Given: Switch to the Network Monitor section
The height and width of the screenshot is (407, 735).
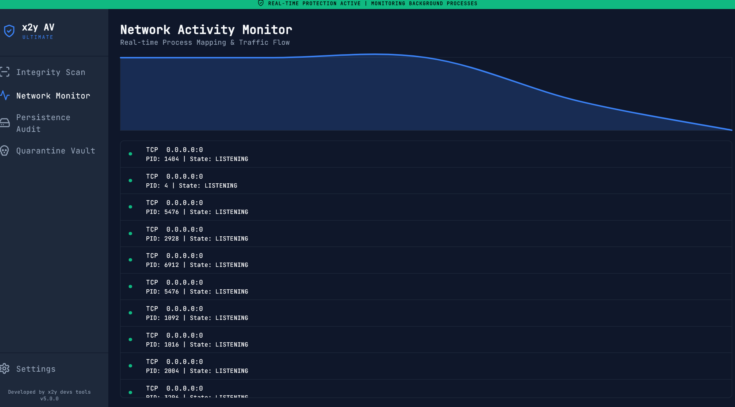Looking at the screenshot, I should (x=53, y=95).
